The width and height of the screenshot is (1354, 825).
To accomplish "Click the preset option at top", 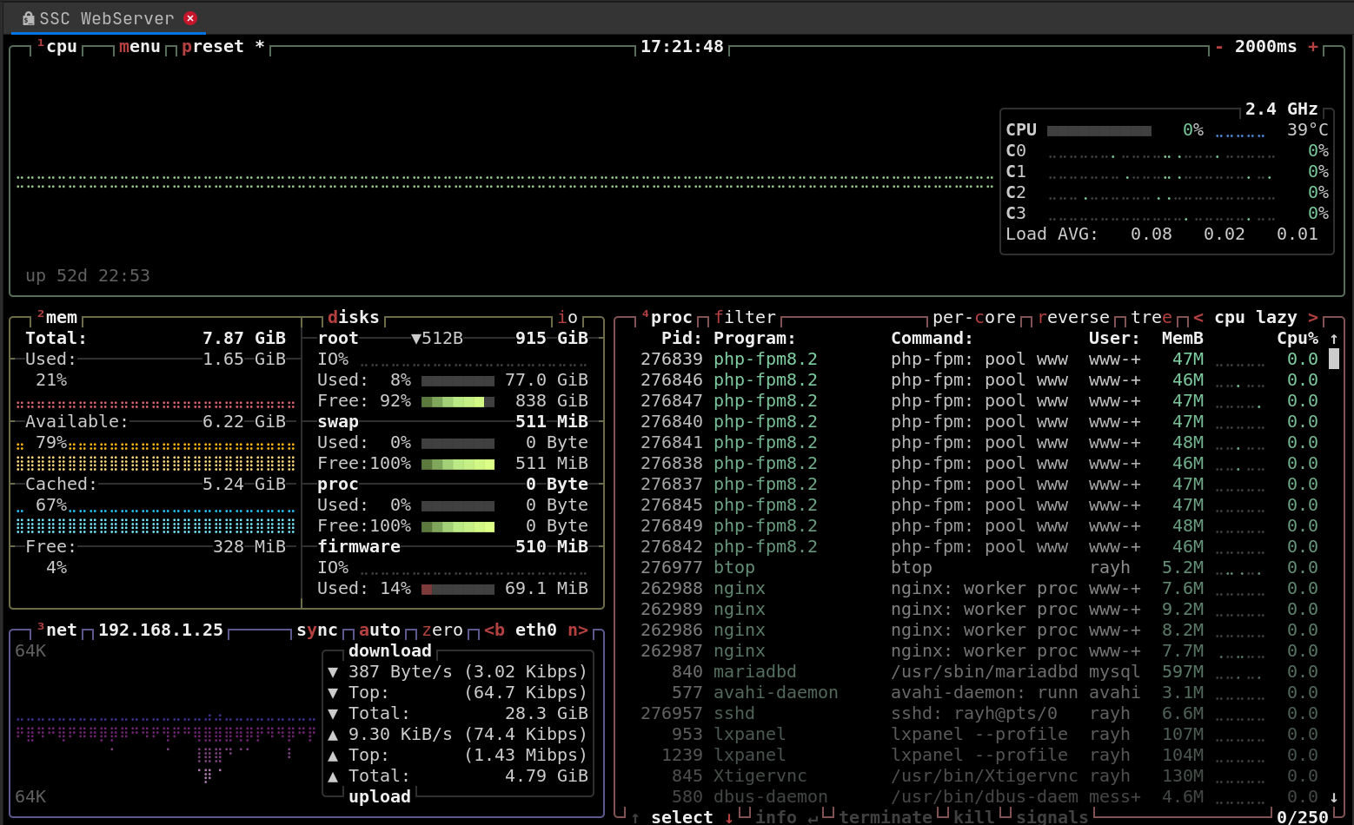I will coord(212,46).
